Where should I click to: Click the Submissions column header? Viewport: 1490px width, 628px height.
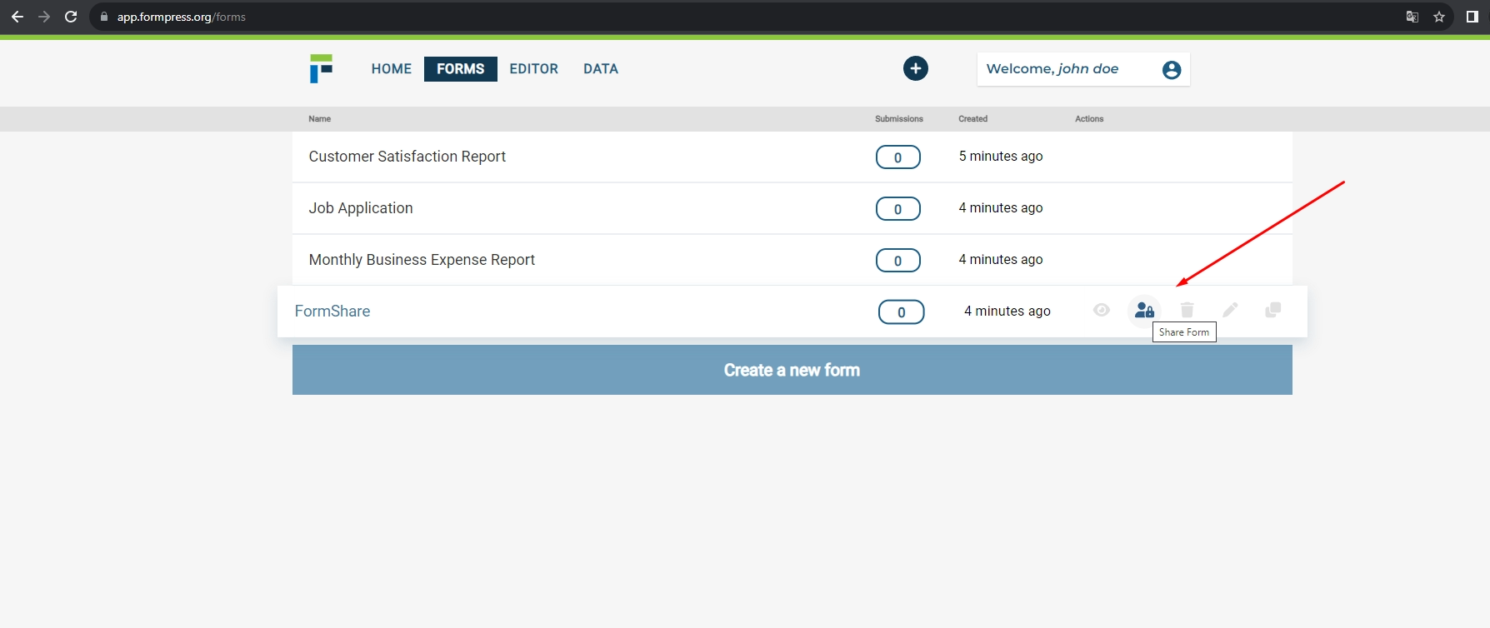click(899, 119)
